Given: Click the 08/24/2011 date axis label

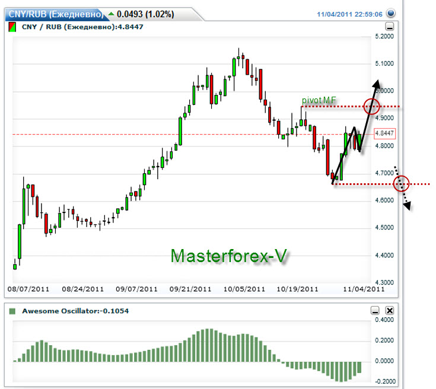Looking at the screenshot, I should (83, 289).
